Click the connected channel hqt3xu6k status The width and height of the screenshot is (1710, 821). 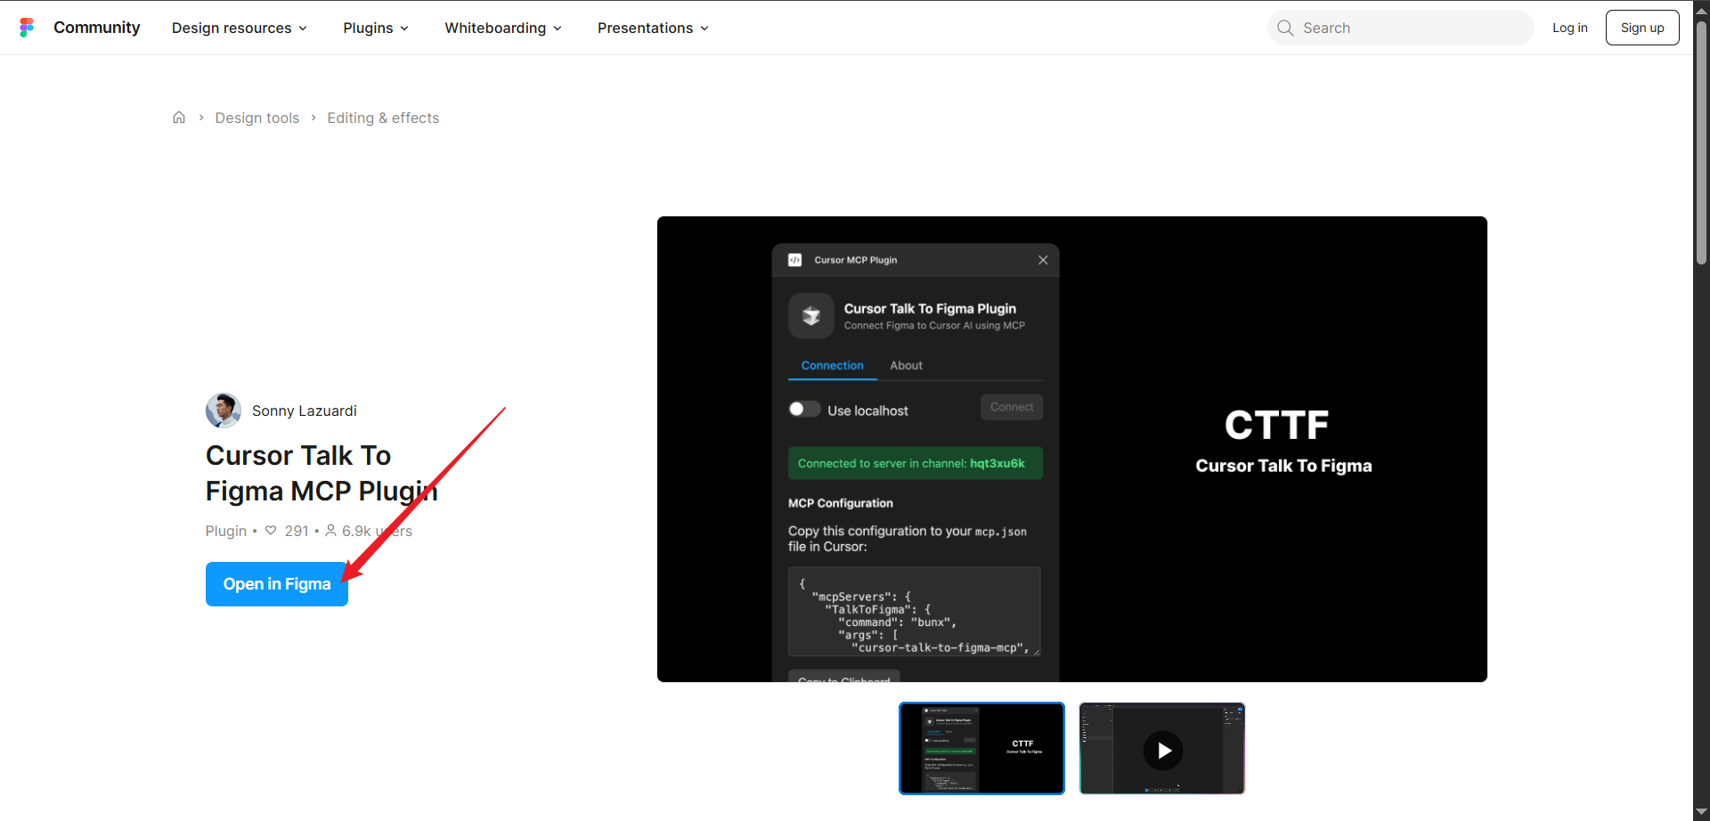[916, 463]
